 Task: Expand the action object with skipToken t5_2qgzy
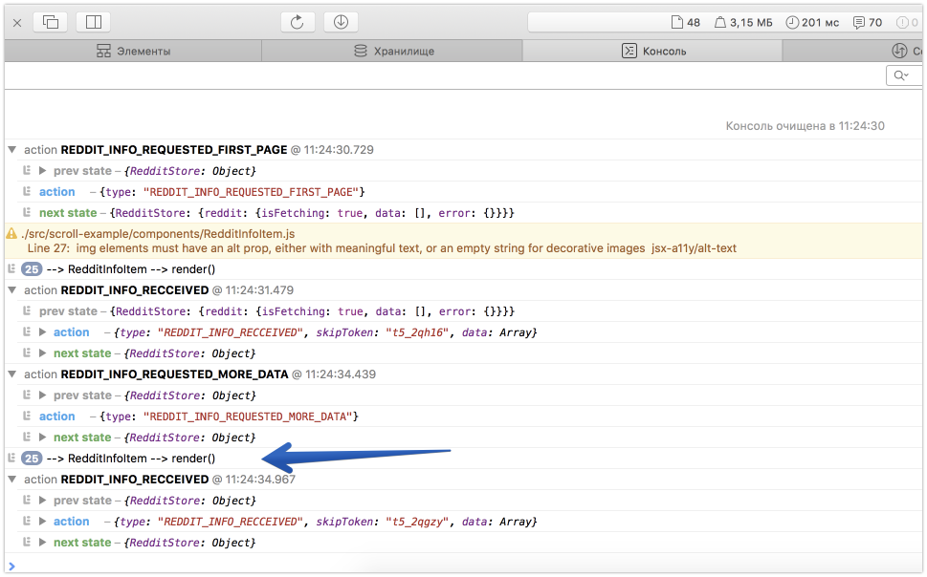coord(42,522)
